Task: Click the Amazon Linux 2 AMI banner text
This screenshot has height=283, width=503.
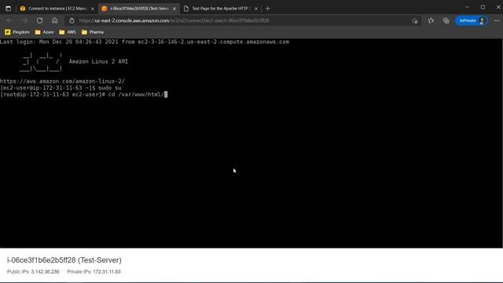Action: click(x=98, y=61)
